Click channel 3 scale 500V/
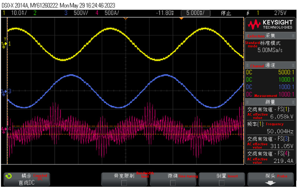Viewport: 298px width, 188px height. click(81, 13)
